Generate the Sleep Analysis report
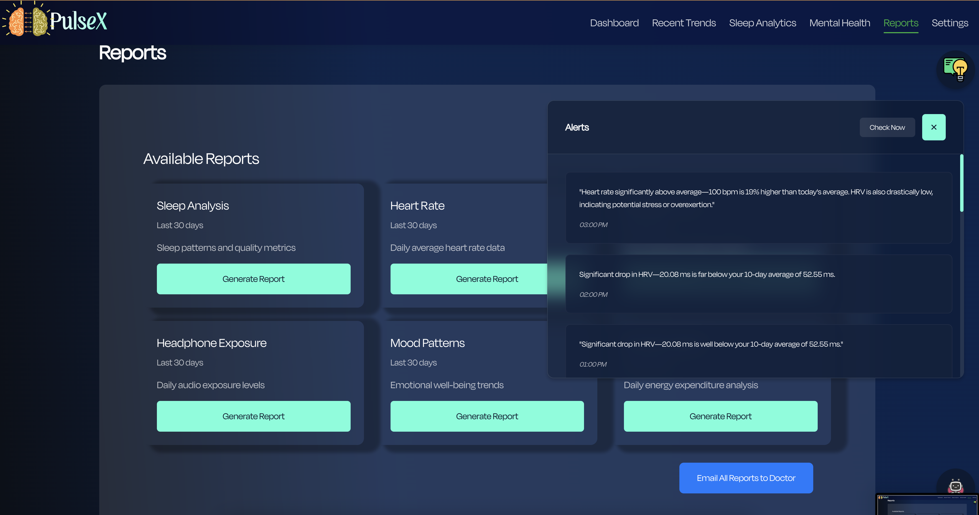The image size is (979, 515). tap(254, 279)
